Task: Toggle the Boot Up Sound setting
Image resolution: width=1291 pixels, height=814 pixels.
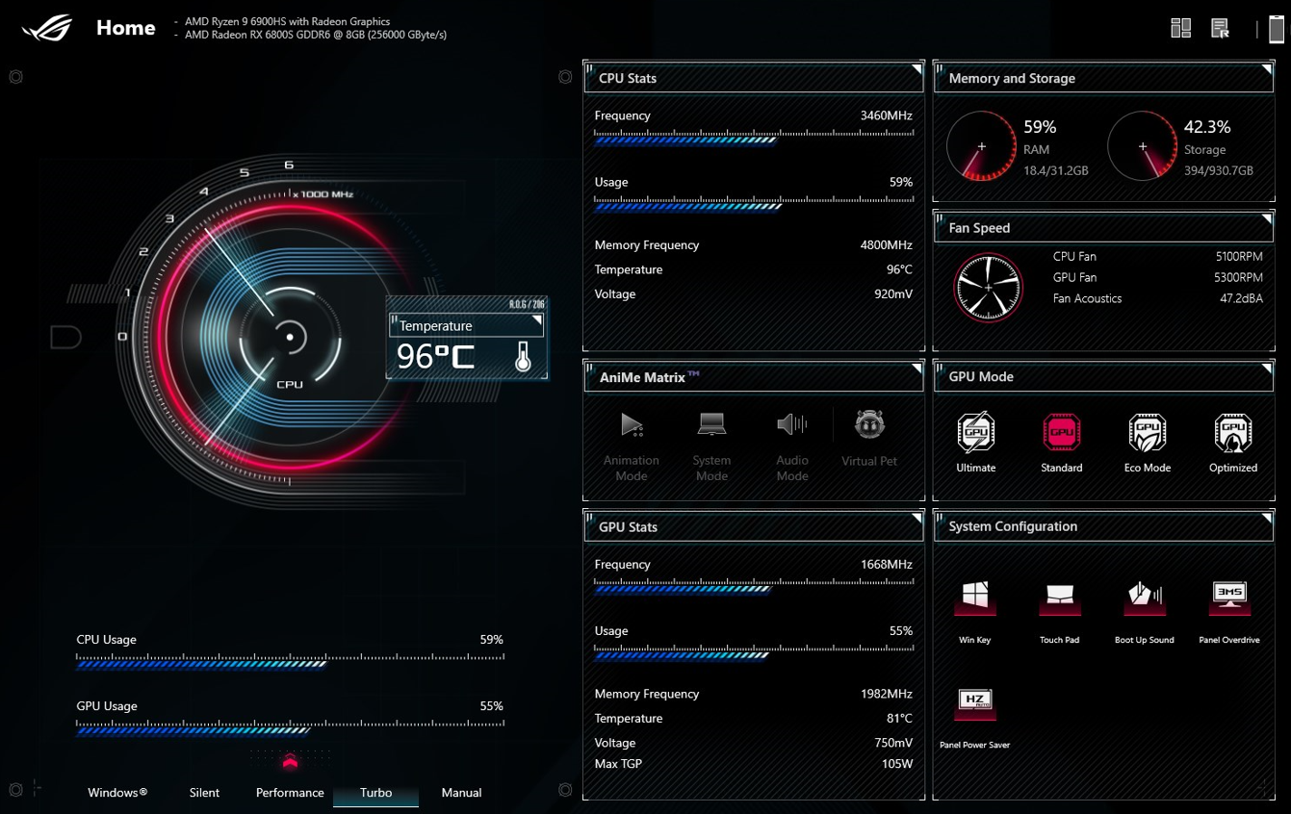Action: pos(1144,598)
